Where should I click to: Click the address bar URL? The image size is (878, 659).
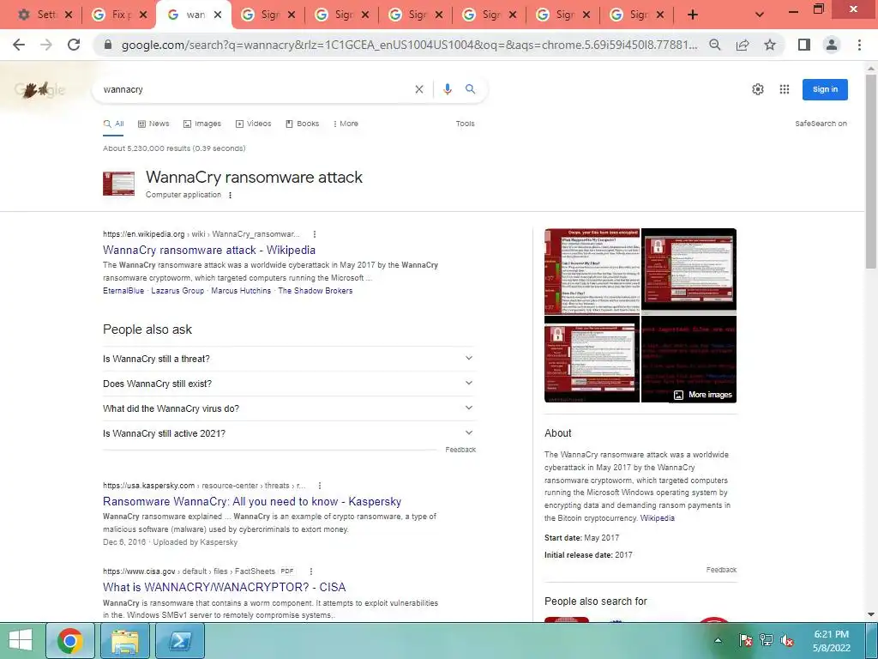409,45
